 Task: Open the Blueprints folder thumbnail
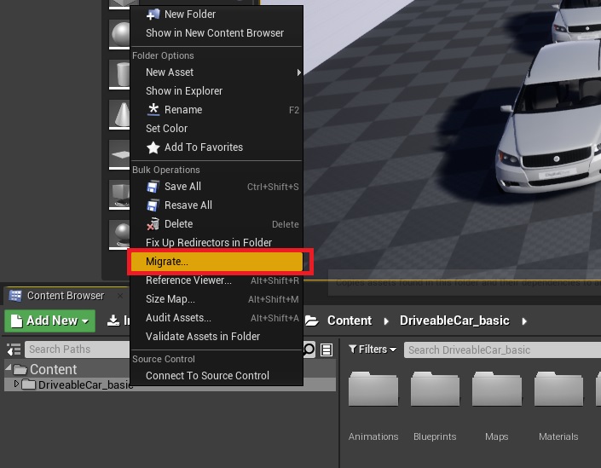point(435,401)
